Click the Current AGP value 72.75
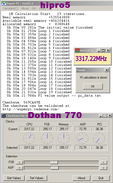The image size is (113, 183). pyautogui.click(x=83, y=129)
